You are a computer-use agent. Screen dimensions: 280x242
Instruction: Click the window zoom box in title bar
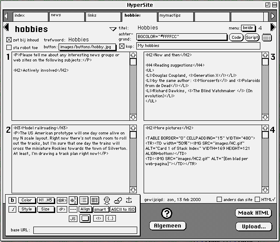[268, 5]
